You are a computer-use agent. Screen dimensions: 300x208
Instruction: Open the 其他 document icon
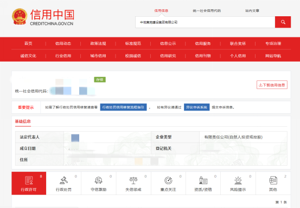point(273,180)
